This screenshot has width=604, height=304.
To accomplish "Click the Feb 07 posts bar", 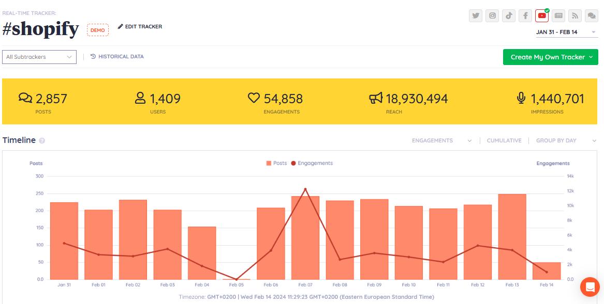I will [305, 238].
